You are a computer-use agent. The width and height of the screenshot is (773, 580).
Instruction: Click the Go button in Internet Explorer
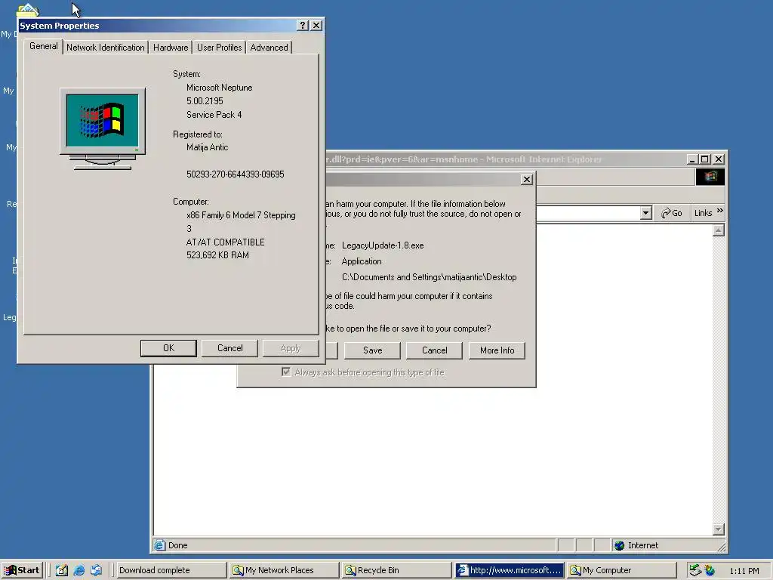pyautogui.click(x=671, y=213)
